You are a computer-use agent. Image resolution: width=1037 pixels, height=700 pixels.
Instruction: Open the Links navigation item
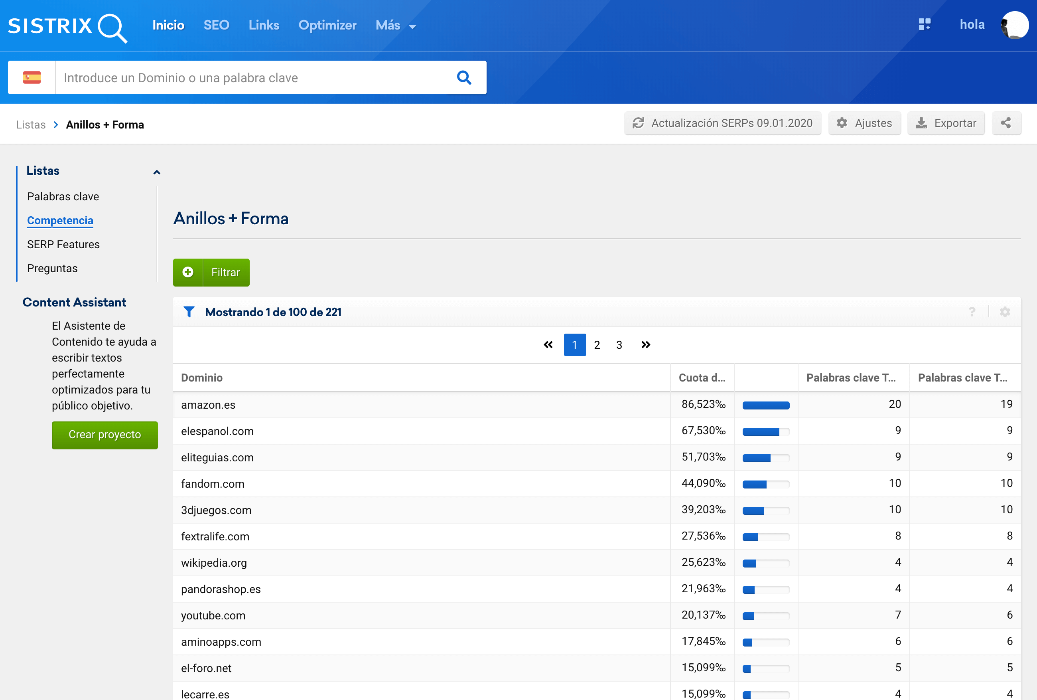point(264,26)
